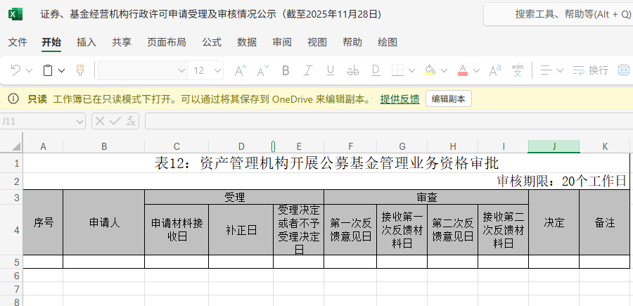Click the Undo arrow icon

point(15,70)
